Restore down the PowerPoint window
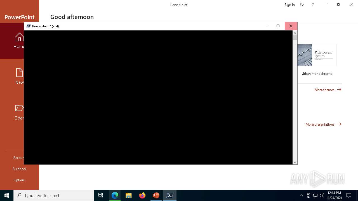 (x=339, y=4)
